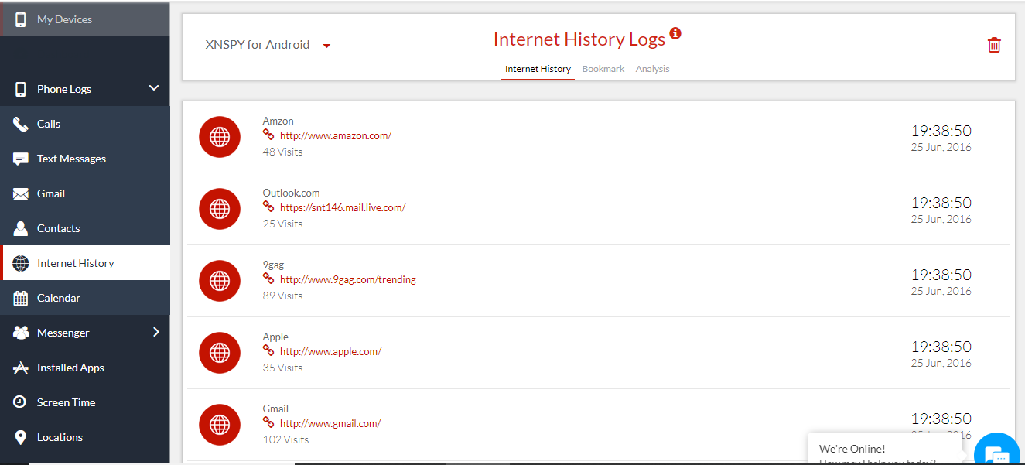1025x465 pixels.
Task: Click the Installed Apps store icon
Action: coord(21,368)
